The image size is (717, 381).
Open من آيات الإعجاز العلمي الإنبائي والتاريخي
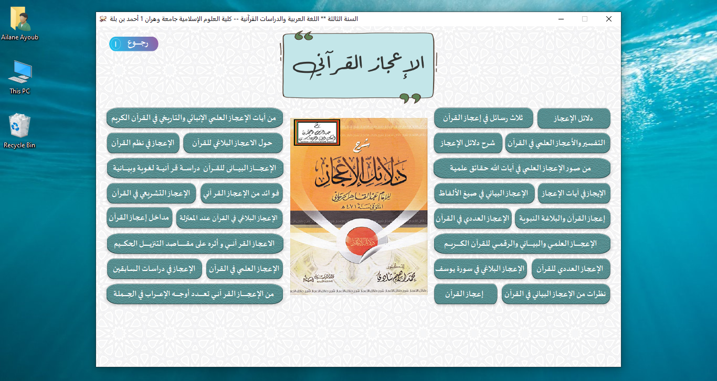point(195,117)
